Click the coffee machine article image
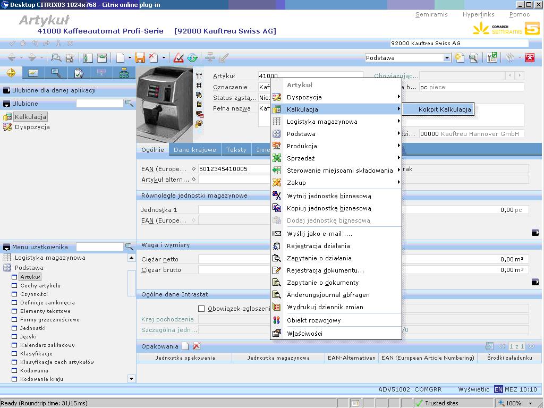The height and width of the screenshot is (408, 544). click(x=165, y=104)
